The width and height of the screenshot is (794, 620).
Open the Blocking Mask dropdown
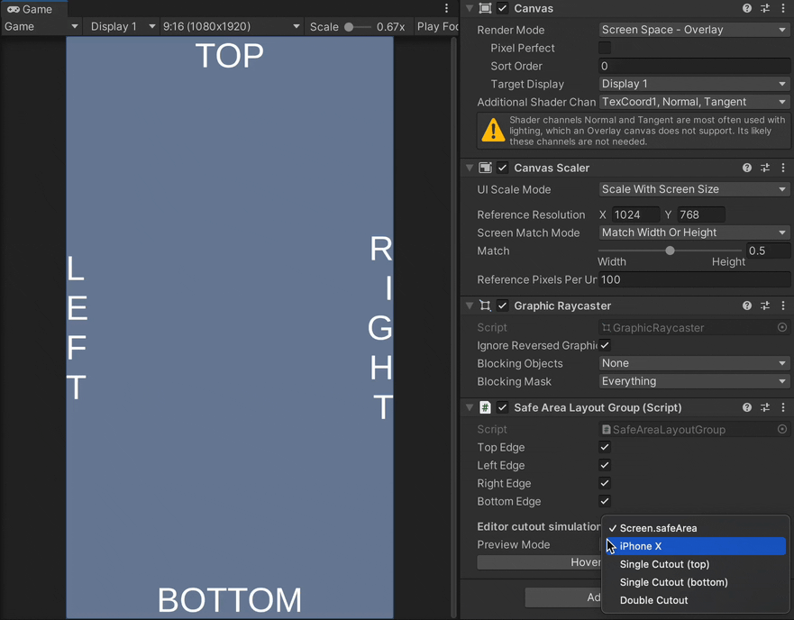[694, 381]
